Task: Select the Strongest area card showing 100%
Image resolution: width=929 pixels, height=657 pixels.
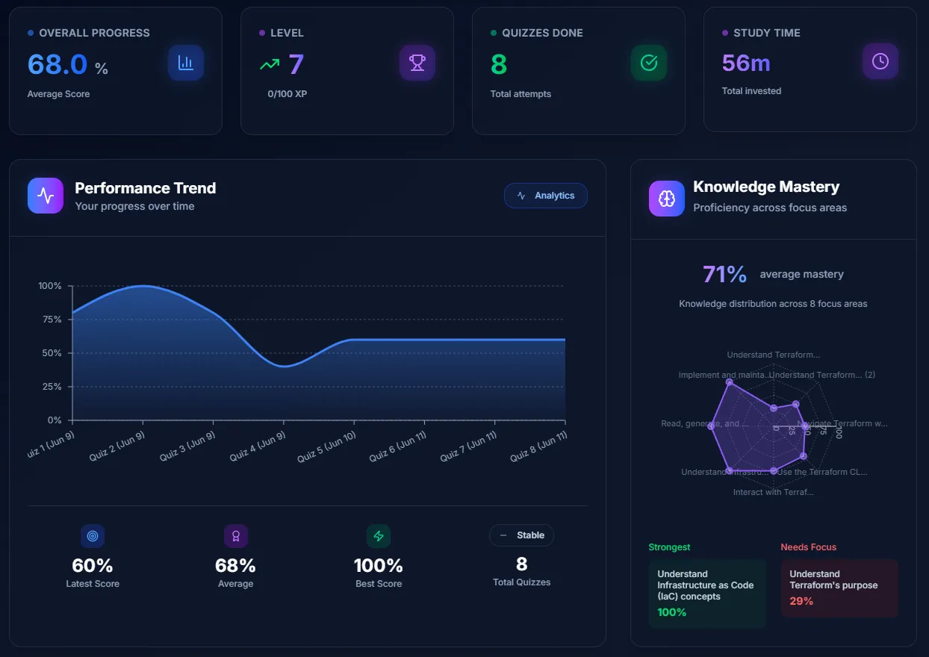Action: [706, 594]
